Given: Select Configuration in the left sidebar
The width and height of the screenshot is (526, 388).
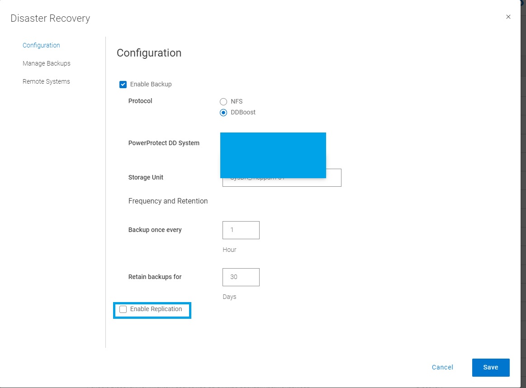Looking at the screenshot, I should pos(41,45).
